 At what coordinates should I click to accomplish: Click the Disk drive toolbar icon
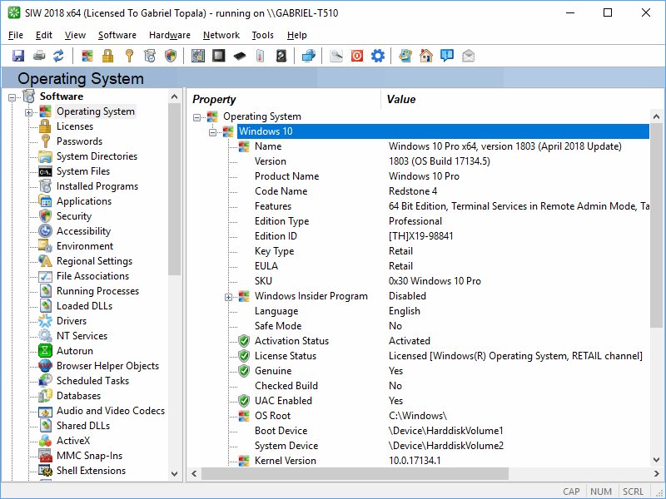281,56
